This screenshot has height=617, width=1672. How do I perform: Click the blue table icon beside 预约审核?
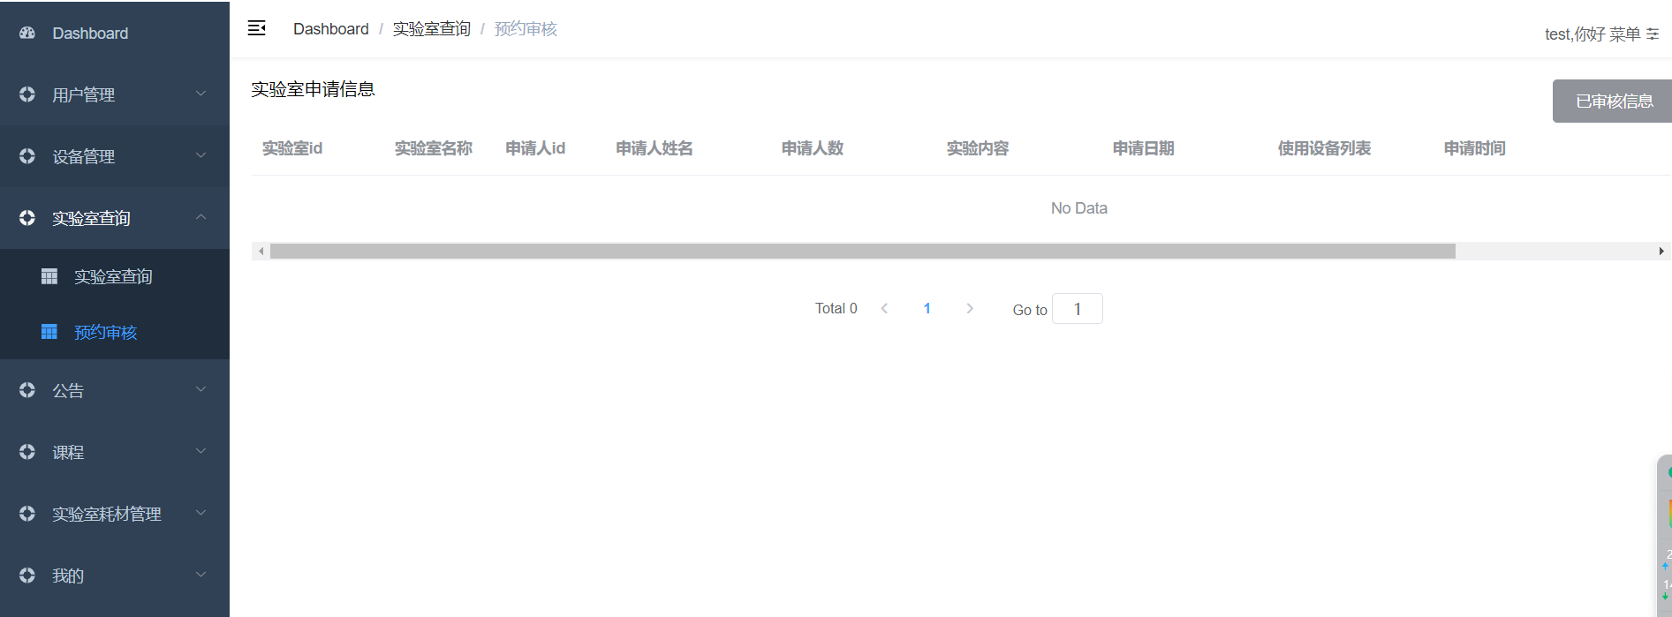coord(49,332)
